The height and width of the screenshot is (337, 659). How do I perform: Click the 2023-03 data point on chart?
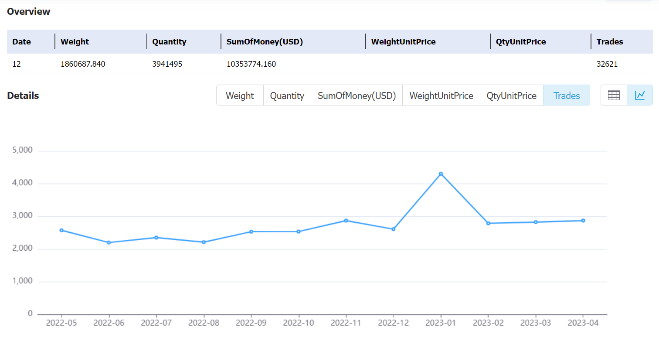tap(536, 222)
